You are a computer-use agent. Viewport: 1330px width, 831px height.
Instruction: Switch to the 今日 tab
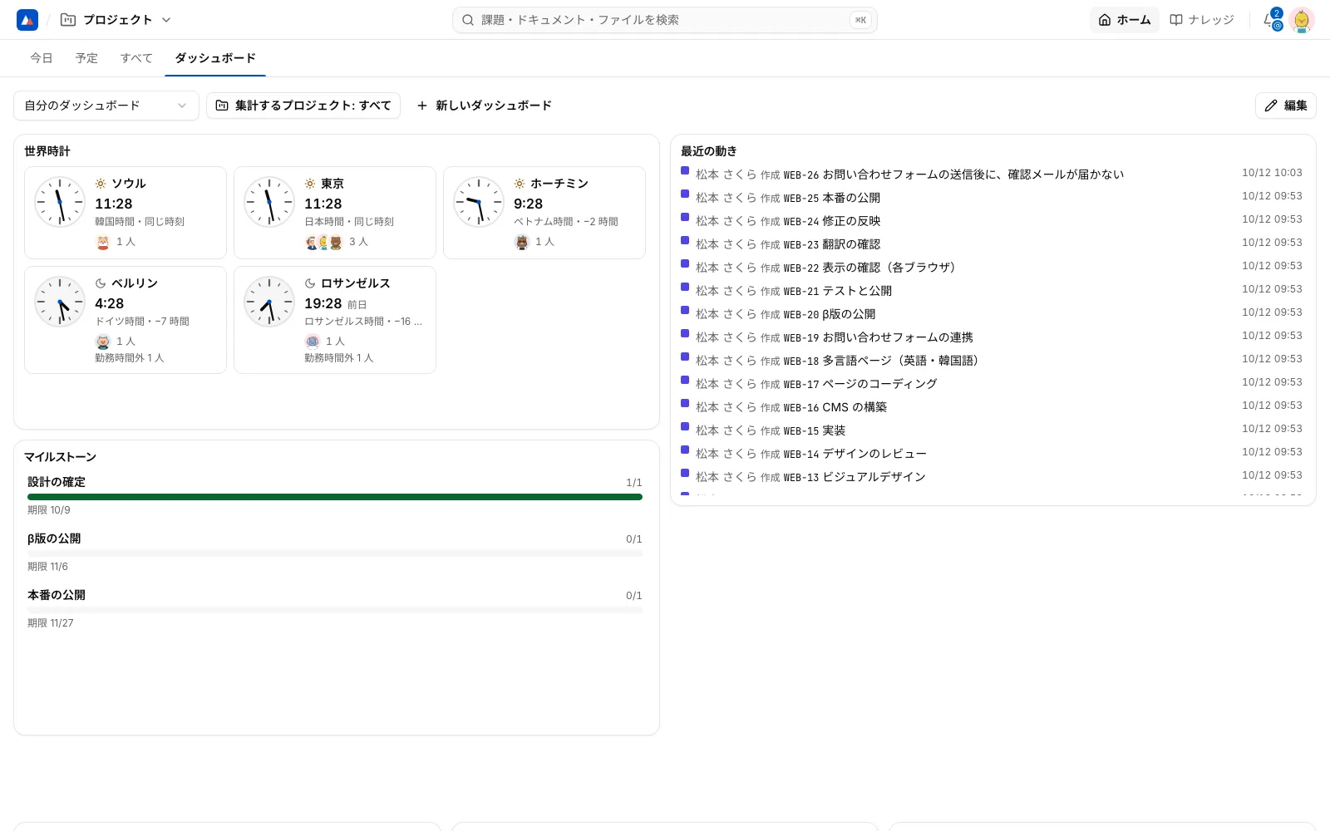[42, 58]
